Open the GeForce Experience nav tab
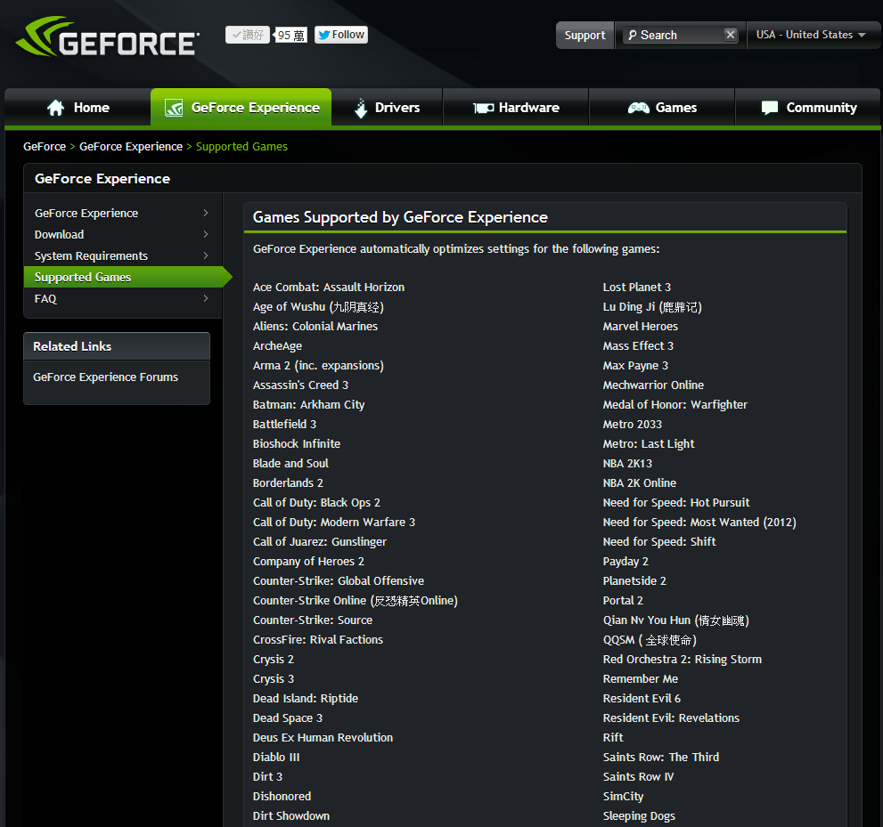 241,108
